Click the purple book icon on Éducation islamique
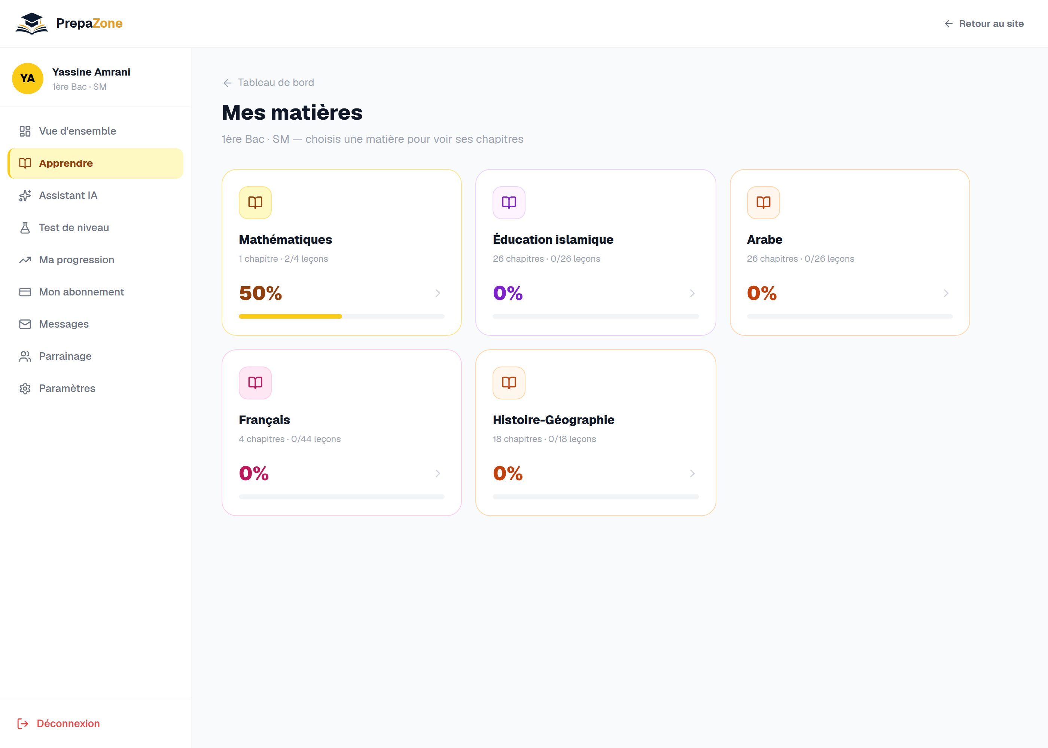1048x748 pixels. (509, 203)
